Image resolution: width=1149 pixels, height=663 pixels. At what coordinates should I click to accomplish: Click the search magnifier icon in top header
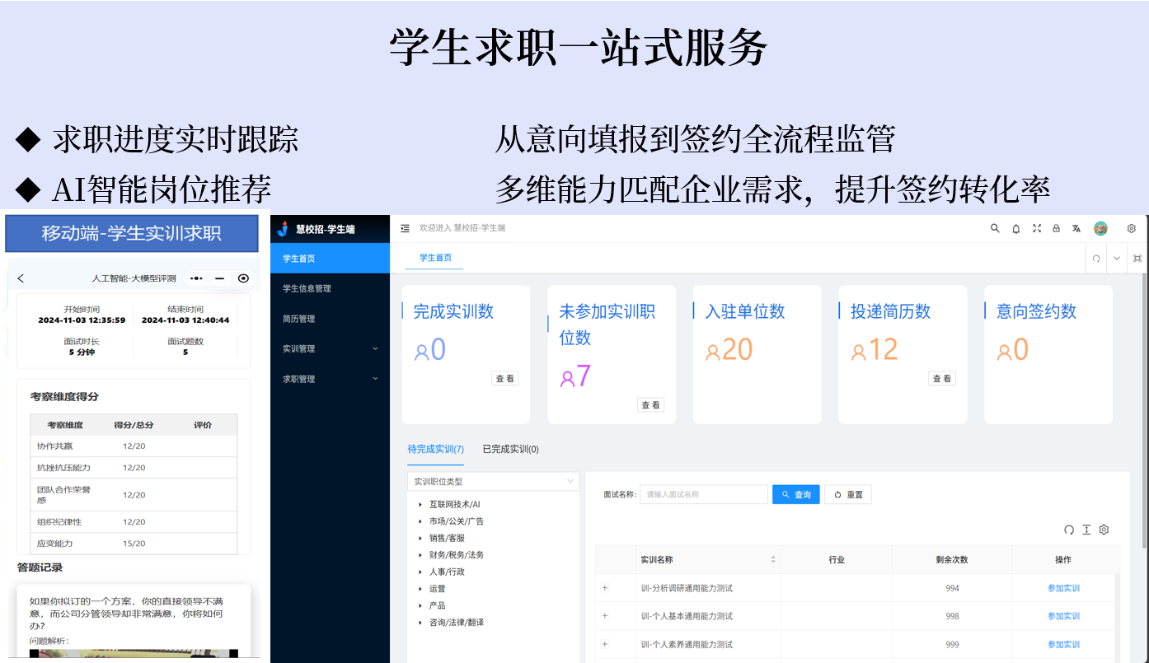coord(995,229)
